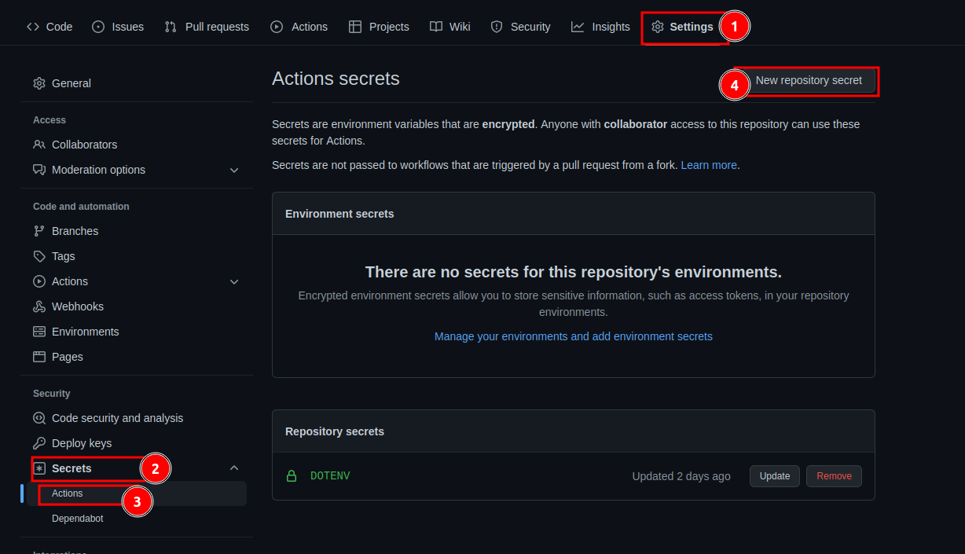Switch to the Insights tab

[x=600, y=27]
